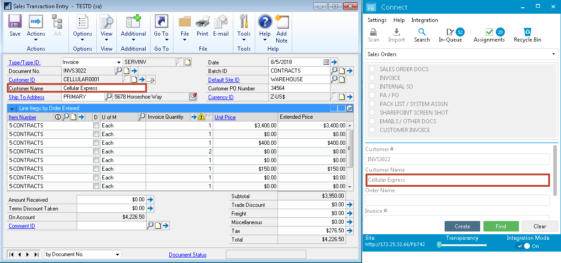
Task: Expand the Amount Received entry arrow
Action: (x=150, y=200)
